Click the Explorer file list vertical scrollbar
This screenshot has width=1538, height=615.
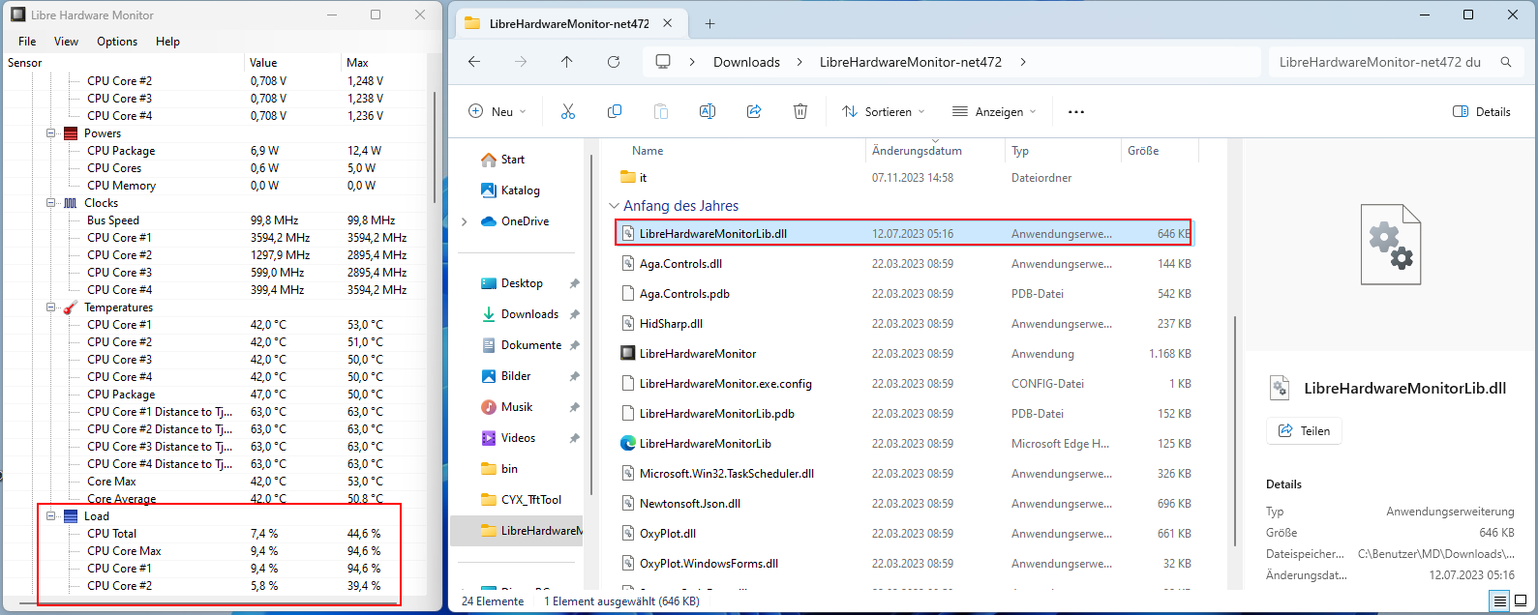(x=1236, y=432)
